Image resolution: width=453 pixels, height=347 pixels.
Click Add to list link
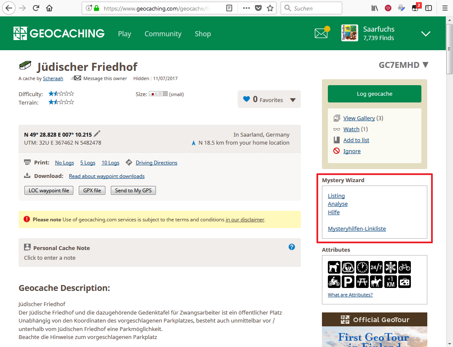[356, 140]
